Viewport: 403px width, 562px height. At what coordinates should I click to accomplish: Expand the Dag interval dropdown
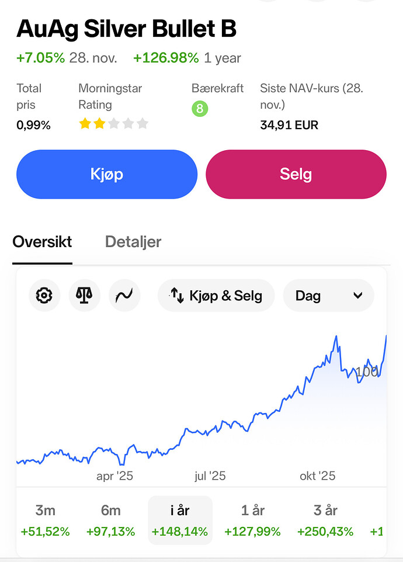click(328, 296)
